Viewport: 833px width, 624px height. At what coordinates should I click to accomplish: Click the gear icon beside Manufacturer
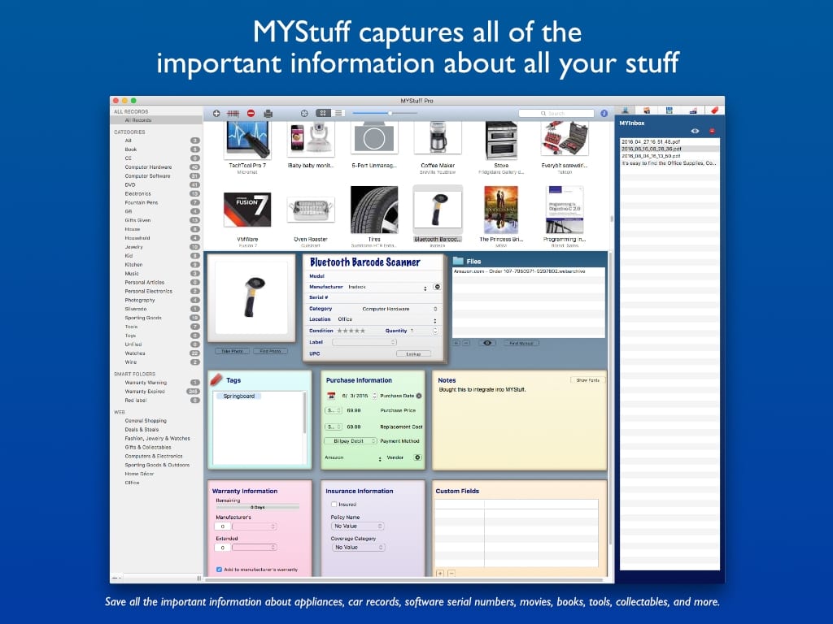point(437,287)
